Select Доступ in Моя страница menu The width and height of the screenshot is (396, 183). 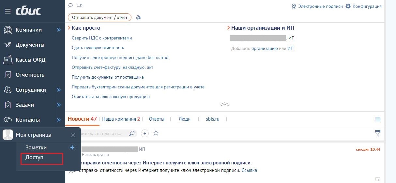point(35,158)
